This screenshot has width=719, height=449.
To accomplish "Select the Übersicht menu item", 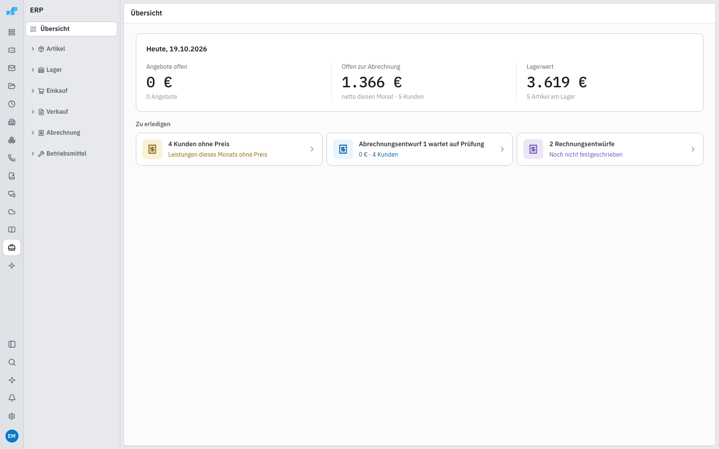I will click(71, 29).
